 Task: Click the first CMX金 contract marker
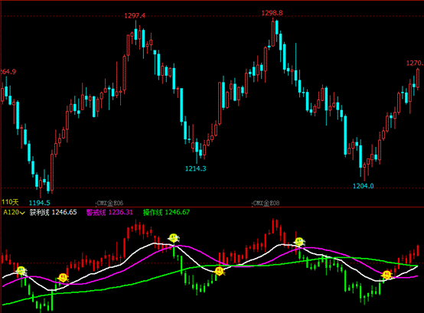click(109, 203)
